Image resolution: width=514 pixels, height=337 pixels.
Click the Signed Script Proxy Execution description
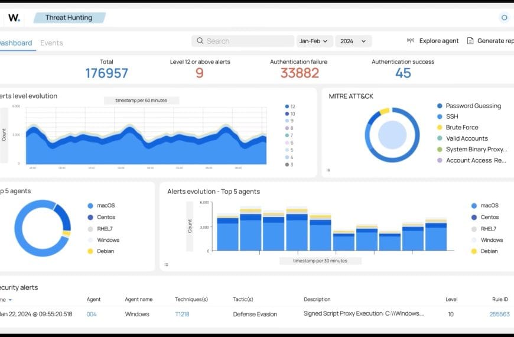[x=364, y=314]
